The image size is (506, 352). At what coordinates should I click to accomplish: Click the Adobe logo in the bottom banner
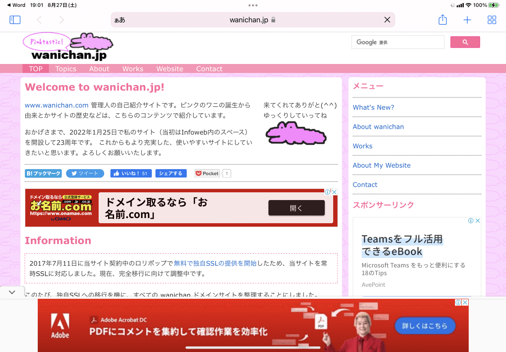tap(60, 325)
